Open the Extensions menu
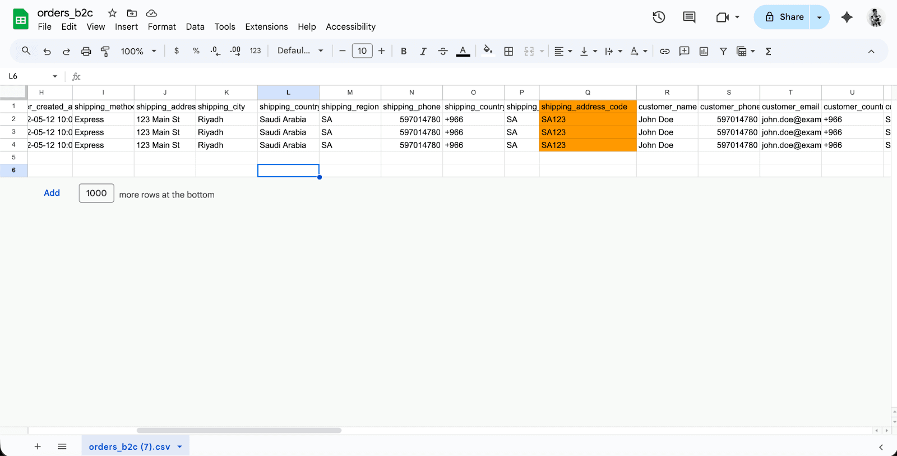Screen dimensions: 897x456 [266, 27]
